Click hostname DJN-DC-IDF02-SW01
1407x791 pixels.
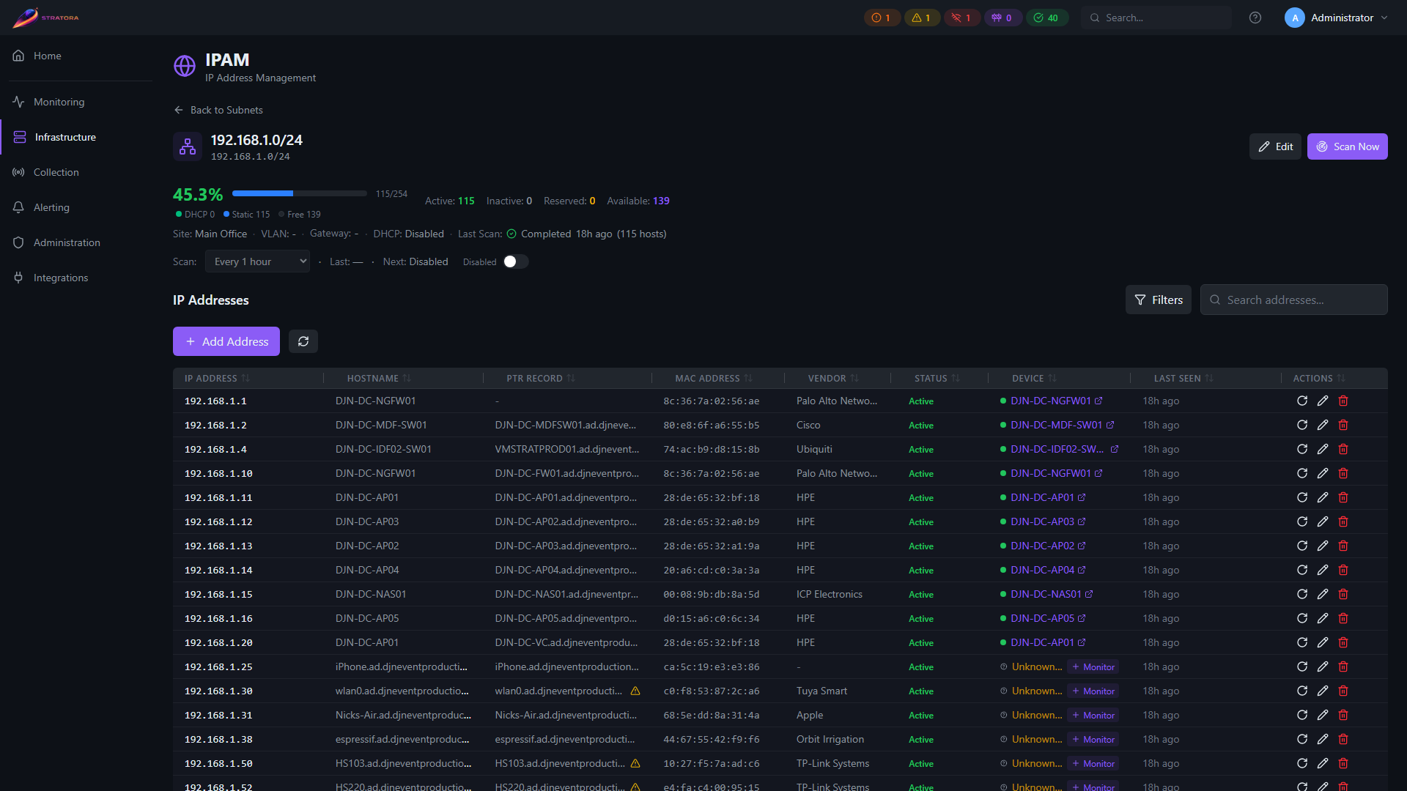pyautogui.click(x=383, y=449)
